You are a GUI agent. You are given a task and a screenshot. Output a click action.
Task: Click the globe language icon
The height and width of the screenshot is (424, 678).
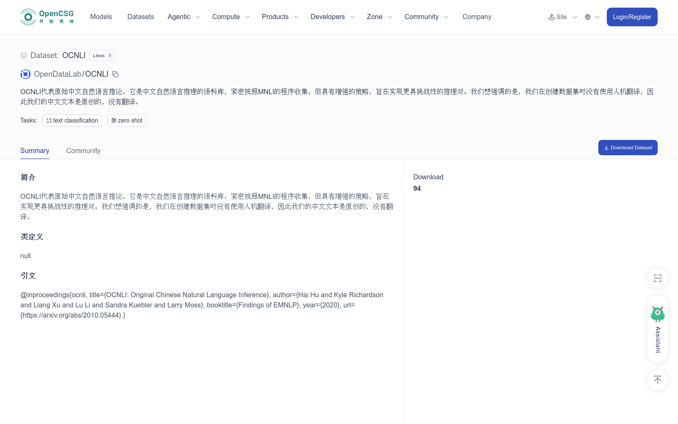[x=588, y=17]
